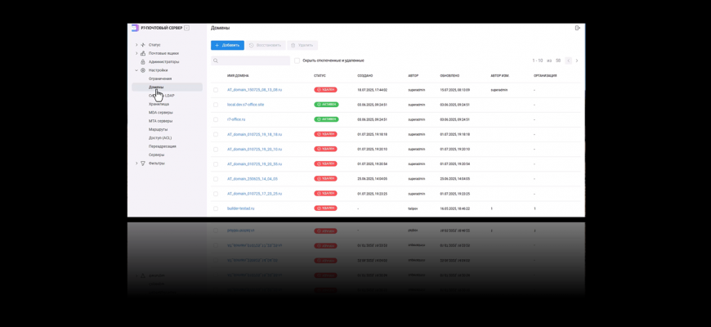
Task: Click the logout icon in top right corner
Action: click(x=578, y=28)
